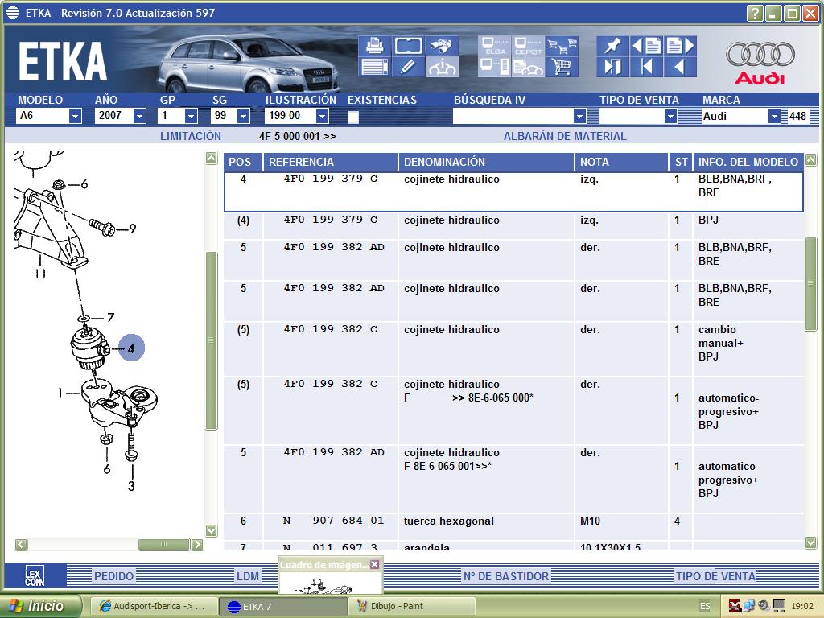Click the INFO. DEL MODELO column header

click(748, 162)
